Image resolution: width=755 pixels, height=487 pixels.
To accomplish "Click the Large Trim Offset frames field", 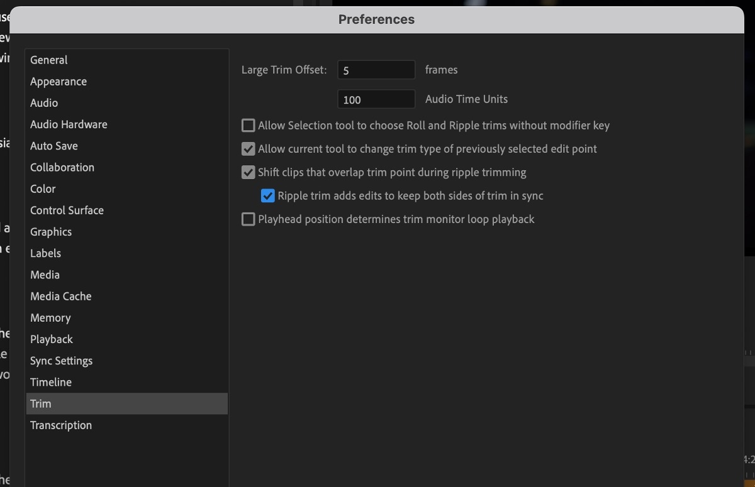I will (x=376, y=69).
